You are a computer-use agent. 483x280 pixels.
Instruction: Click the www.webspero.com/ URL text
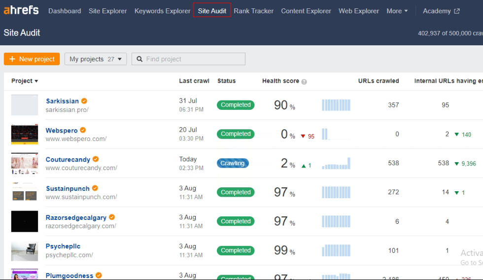click(x=76, y=139)
